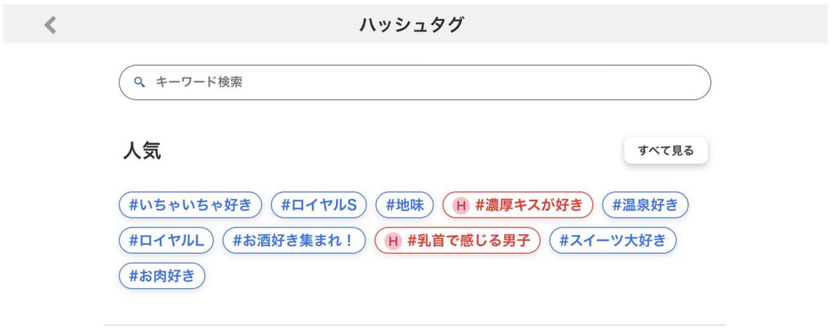The width and height of the screenshot is (839, 329).
Task: Choose the #ロイヤルS hashtag chip
Action: point(319,205)
